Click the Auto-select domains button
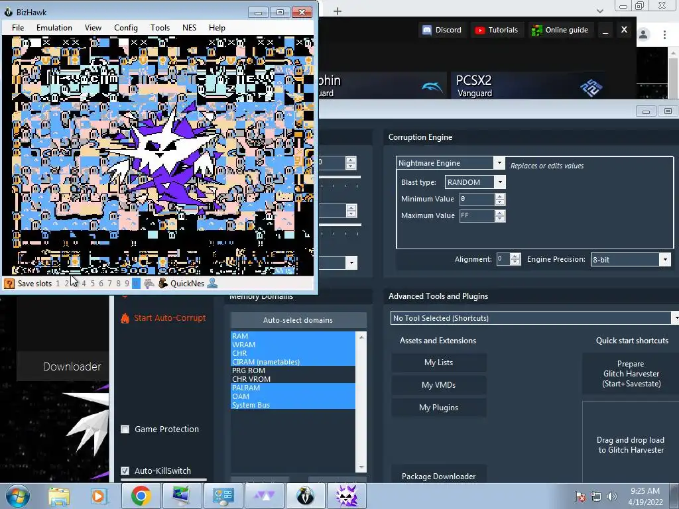 coord(298,320)
